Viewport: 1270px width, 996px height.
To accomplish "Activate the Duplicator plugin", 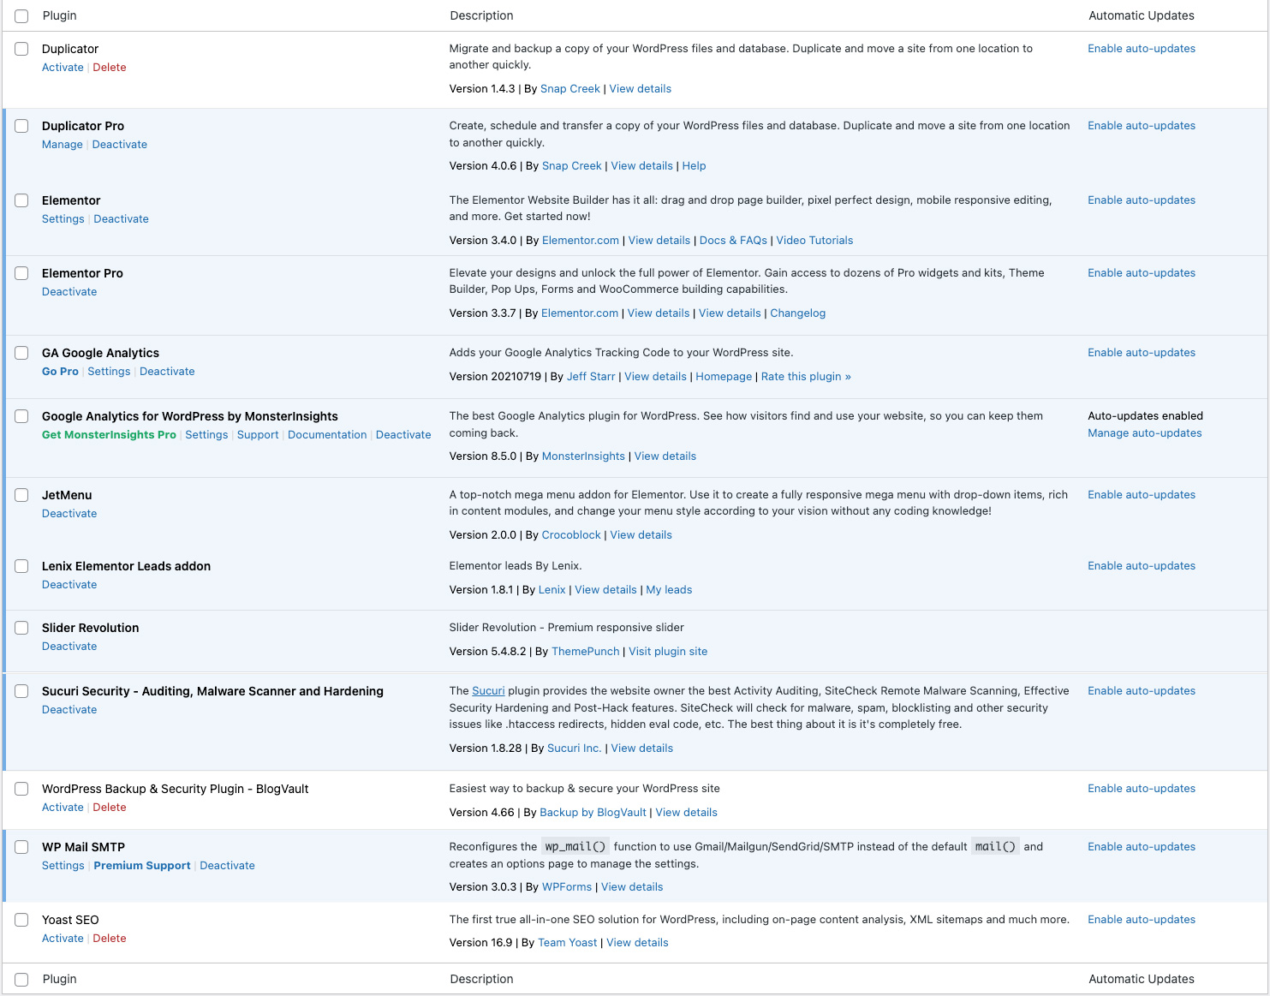I will coord(63,68).
